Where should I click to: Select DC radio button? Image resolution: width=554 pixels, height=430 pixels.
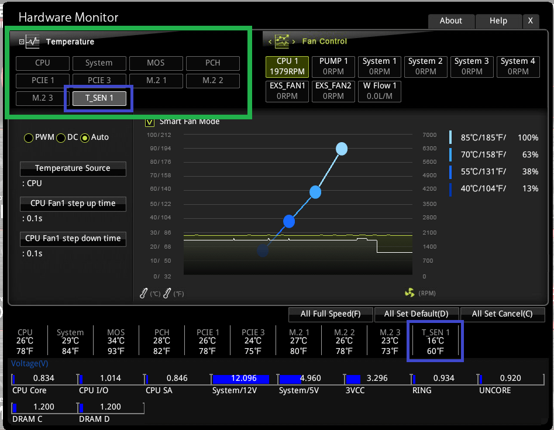tap(61, 138)
